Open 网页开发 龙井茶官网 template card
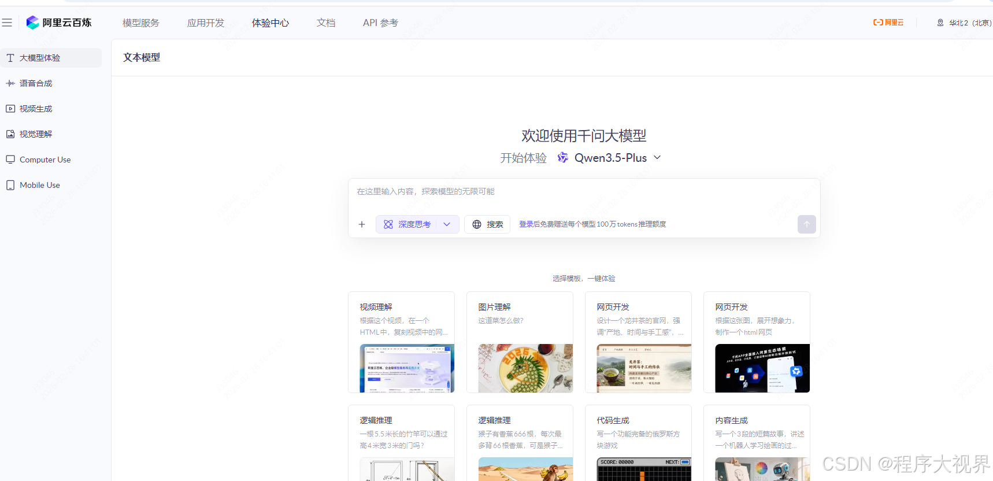 coord(638,342)
